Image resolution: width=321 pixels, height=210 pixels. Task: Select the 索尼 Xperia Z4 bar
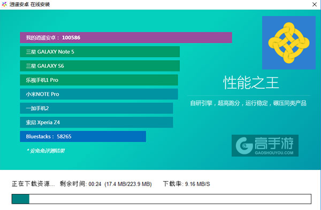96,122
